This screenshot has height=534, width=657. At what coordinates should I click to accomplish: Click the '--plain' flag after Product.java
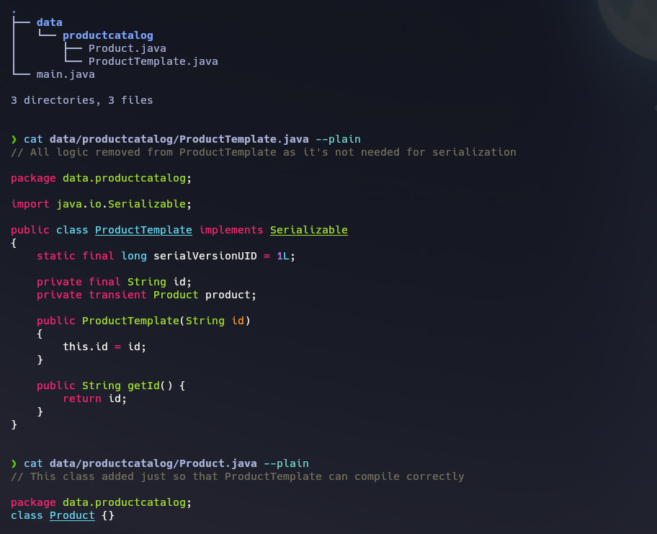[x=286, y=463]
